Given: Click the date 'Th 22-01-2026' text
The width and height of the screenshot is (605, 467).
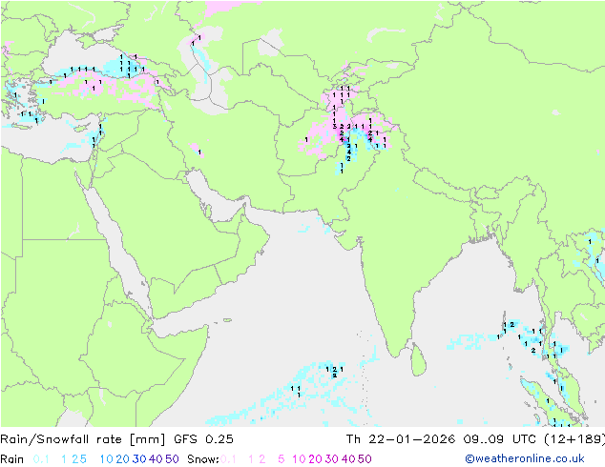Looking at the screenshot, I should pos(401,439).
